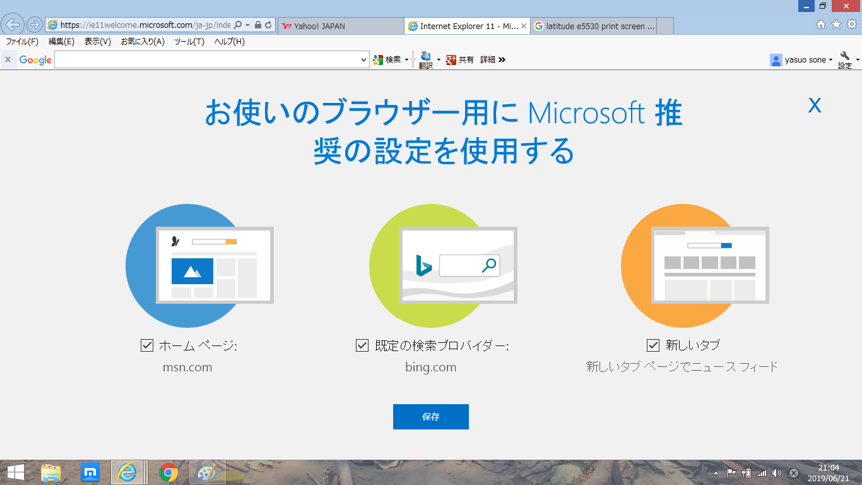The width and height of the screenshot is (862, 485).
Task: Click the browser Forward arrow button
Action: coord(34,25)
